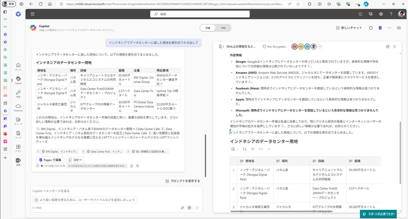
Task: Click the add users or files suggestion box
Action: tap(85, 200)
